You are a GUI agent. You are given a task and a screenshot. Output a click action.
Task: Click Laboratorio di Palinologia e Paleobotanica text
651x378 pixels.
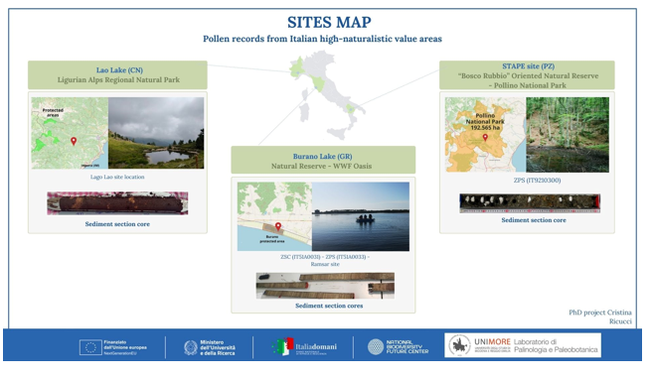tap(556, 345)
